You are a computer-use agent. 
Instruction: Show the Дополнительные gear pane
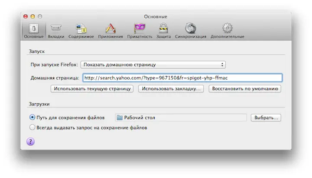pos(227,30)
